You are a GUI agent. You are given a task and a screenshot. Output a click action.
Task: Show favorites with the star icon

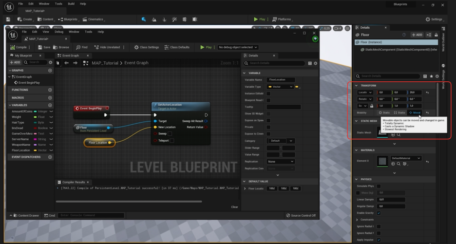(431, 76)
